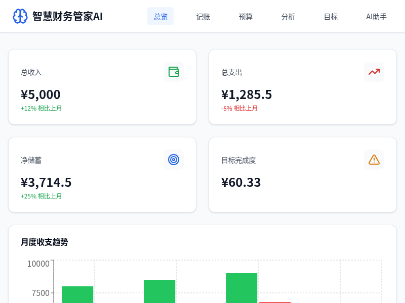The height and width of the screenshot is (303, 405).
Task: Go to the 预算 tab
Action: coord(246,17)
